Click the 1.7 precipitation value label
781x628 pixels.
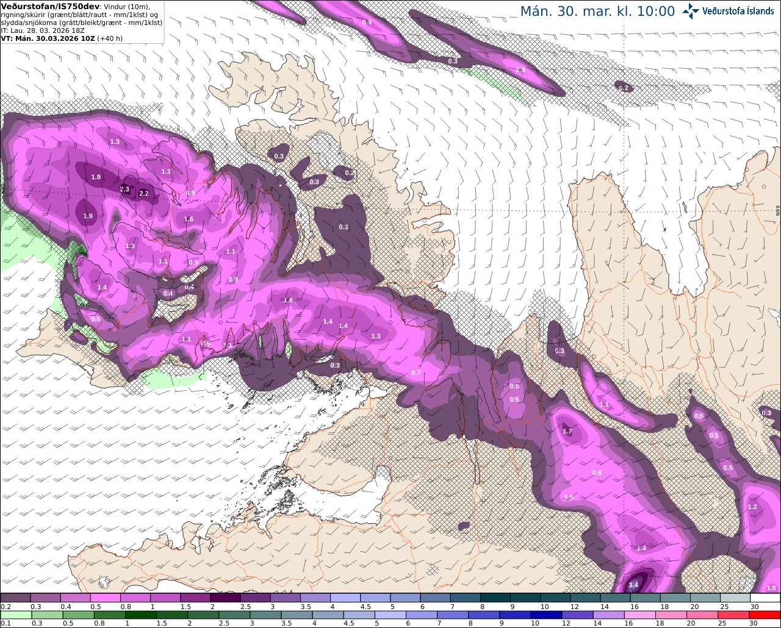click(567, 432)
